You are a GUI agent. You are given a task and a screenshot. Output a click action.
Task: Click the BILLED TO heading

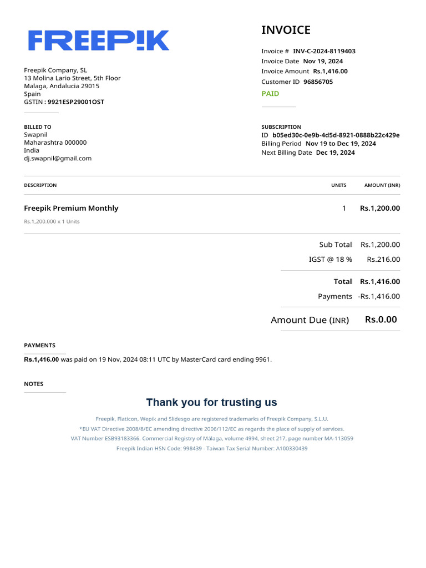37,127
